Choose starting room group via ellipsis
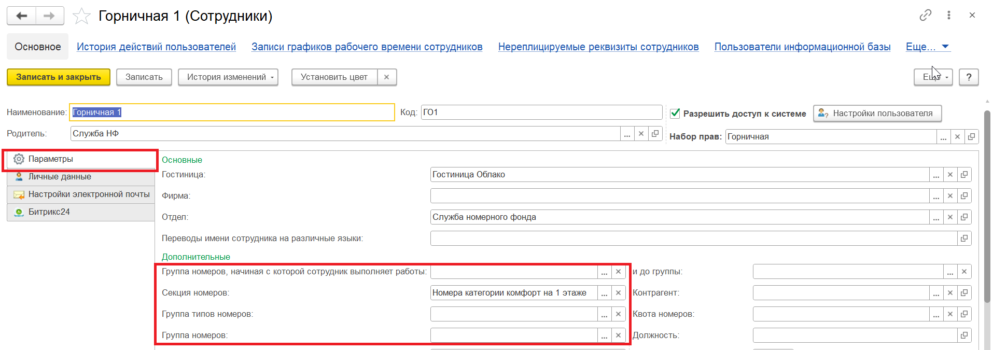 click(604, 272)
